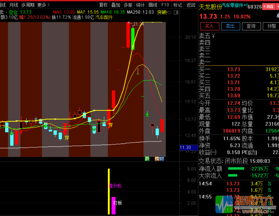Expand the 更多 periods menu
The height and width of the screenshot is (216, 279).
click(x=43, y=5)
